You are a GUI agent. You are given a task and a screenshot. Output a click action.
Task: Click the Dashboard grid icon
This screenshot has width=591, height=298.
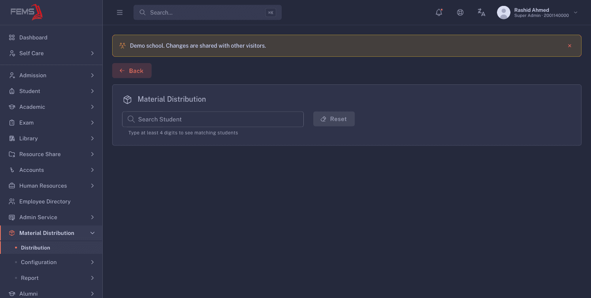12,37
